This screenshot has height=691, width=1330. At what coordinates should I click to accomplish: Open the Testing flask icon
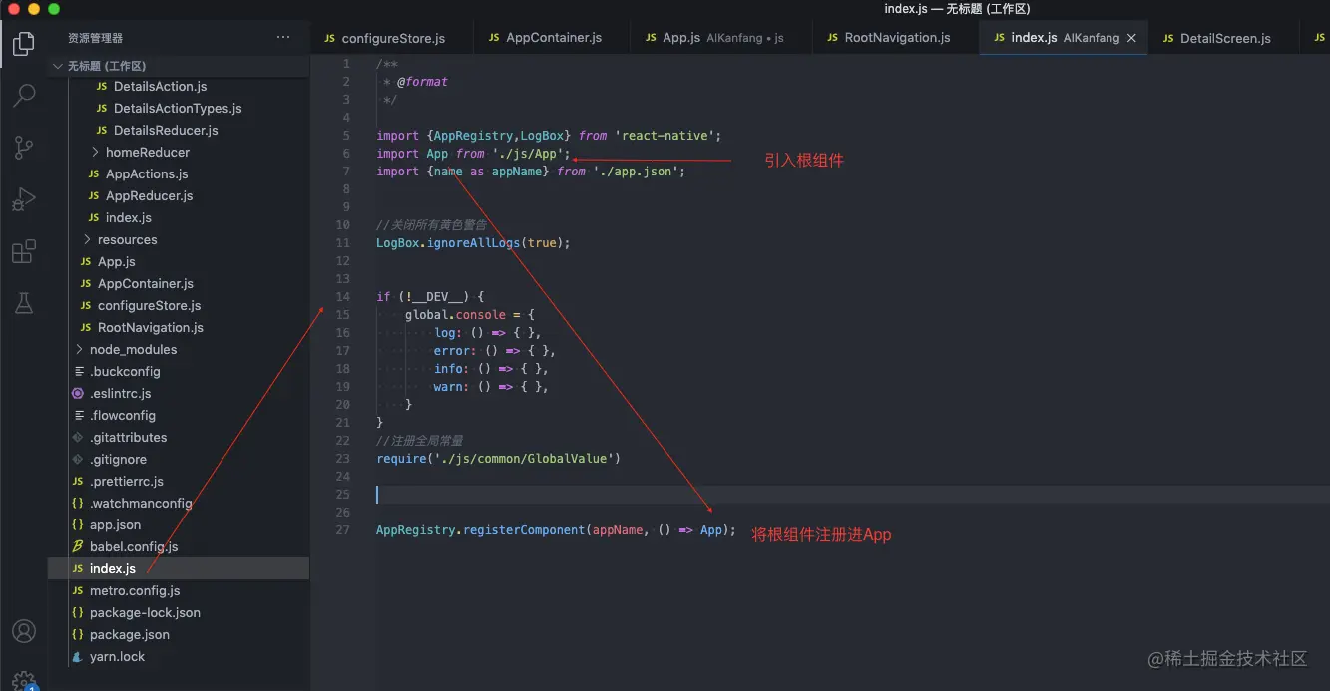[24, 303]
